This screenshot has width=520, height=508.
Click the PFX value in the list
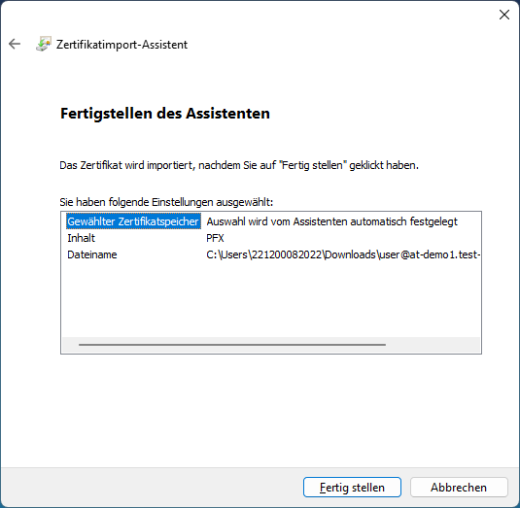(x=215, y=238)
